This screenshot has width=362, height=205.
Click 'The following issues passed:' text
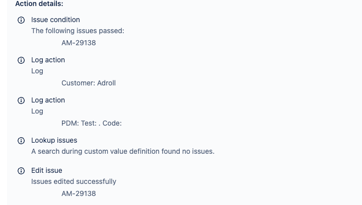click(x=78, y=31)
